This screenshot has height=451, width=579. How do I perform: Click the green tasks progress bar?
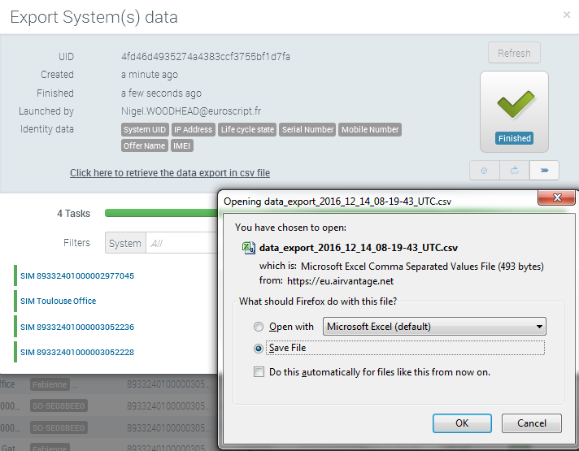click(x=161, y=214)
